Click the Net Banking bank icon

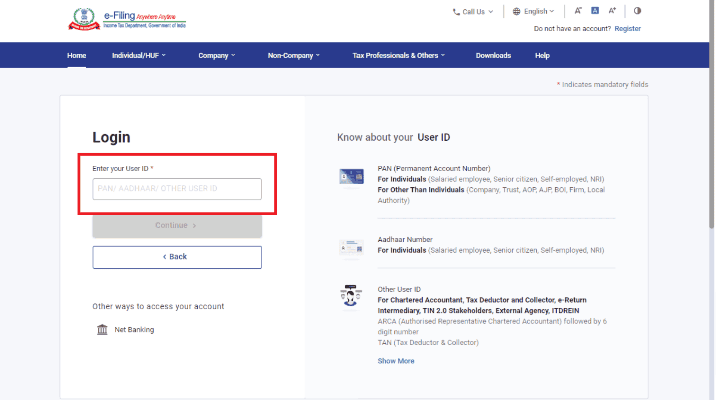click(x=102, y=329)
